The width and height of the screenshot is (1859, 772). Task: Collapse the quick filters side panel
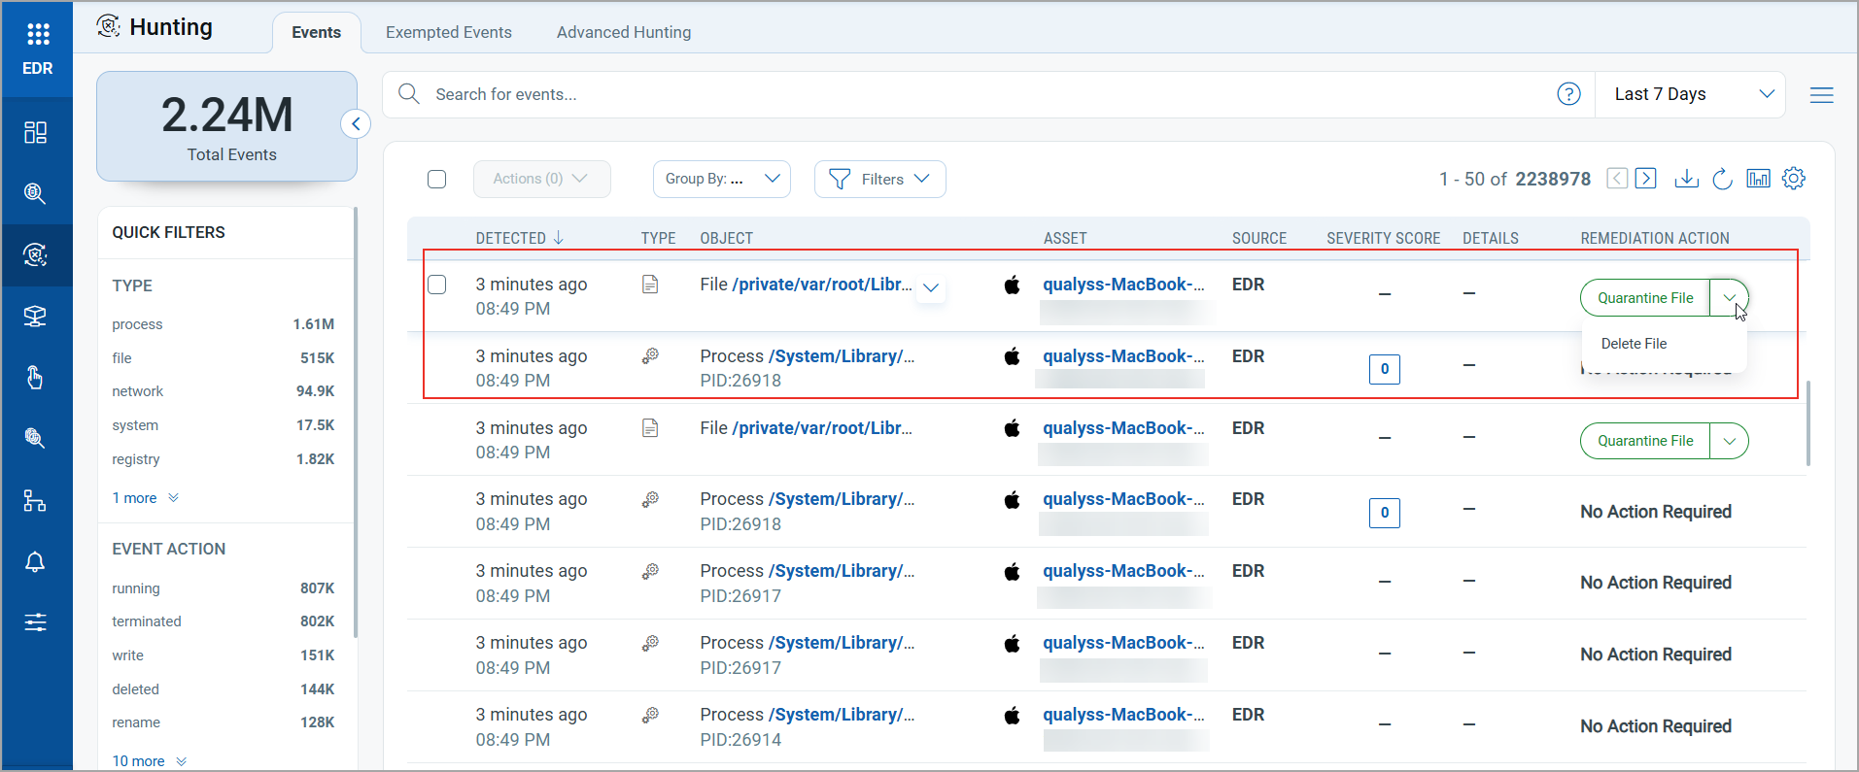356,124
